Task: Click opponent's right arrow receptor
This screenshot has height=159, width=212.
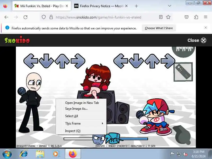Action: click(x=78, y=61)
